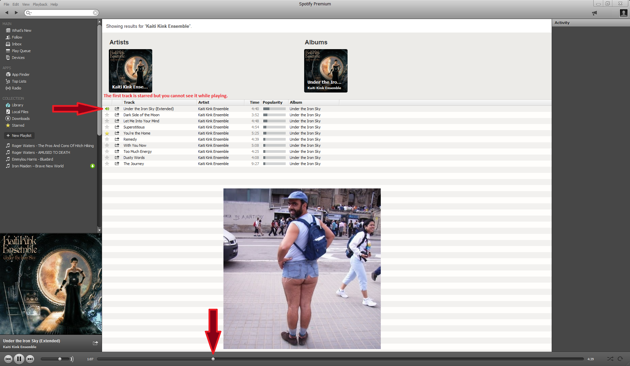Click the track progress seek bar
Viewport: 630px width, 366px height.
[x=340, y=359]
